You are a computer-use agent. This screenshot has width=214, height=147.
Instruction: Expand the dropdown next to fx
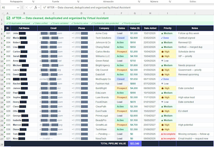39,8
